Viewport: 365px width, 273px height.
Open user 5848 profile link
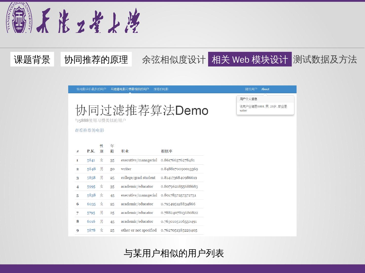pos(91,169)
